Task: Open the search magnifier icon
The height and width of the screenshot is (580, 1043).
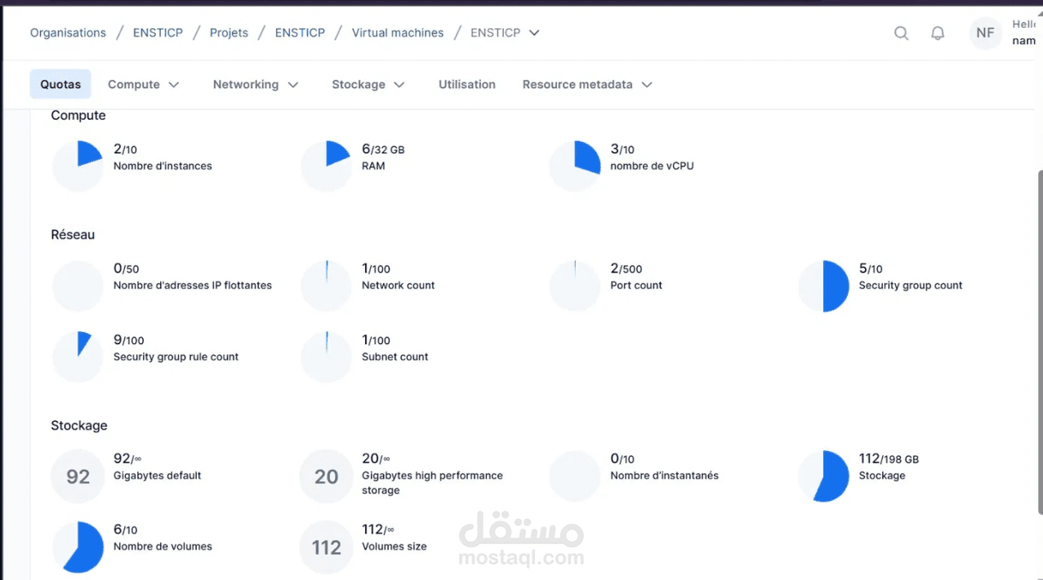Action: 901,33
